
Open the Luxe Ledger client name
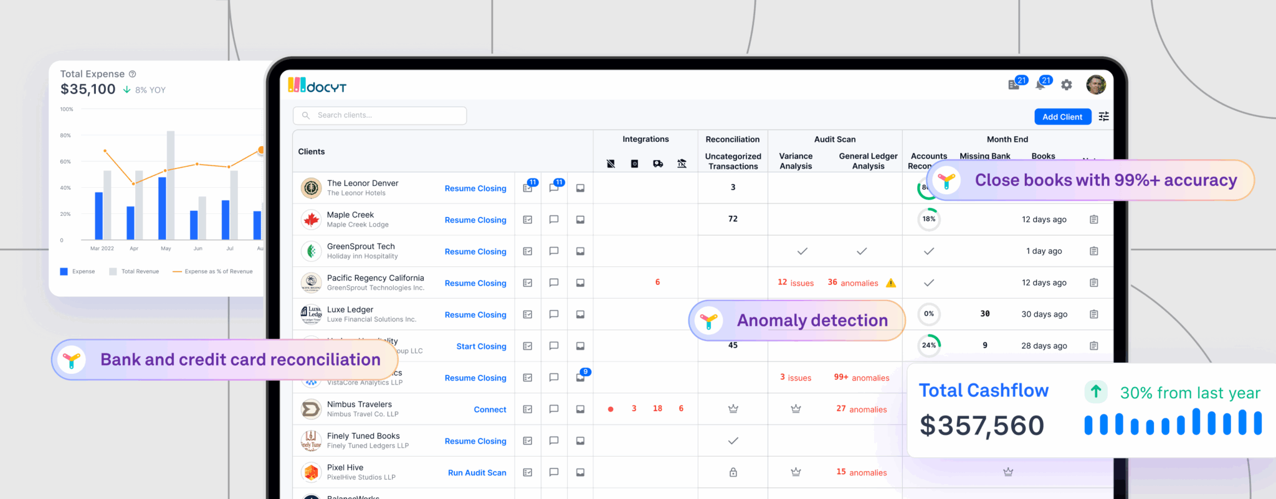click(x=350, y=309)
